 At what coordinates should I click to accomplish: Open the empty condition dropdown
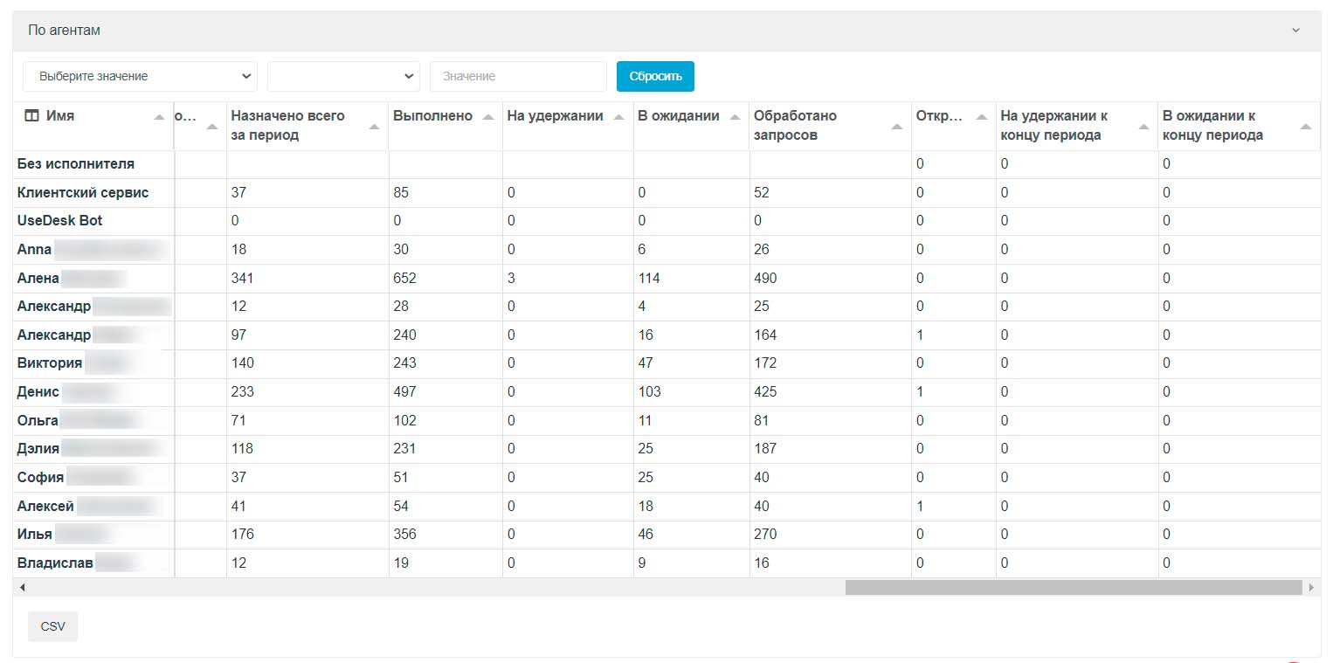pyautogui.click(x=343, y=76)
